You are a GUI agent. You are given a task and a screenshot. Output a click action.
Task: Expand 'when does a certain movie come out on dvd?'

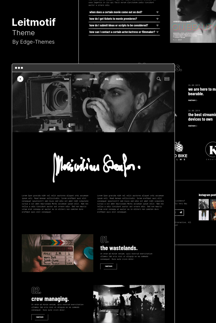point(124,12)
